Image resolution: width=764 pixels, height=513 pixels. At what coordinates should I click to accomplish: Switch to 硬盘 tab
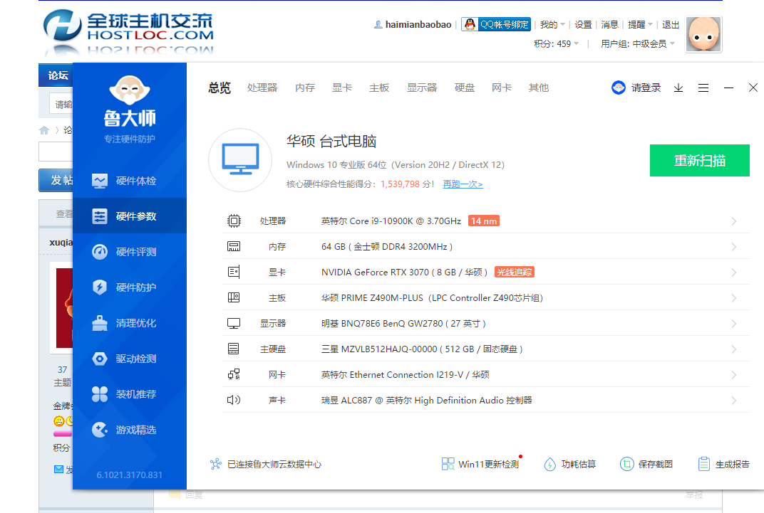tap(465, 88)
